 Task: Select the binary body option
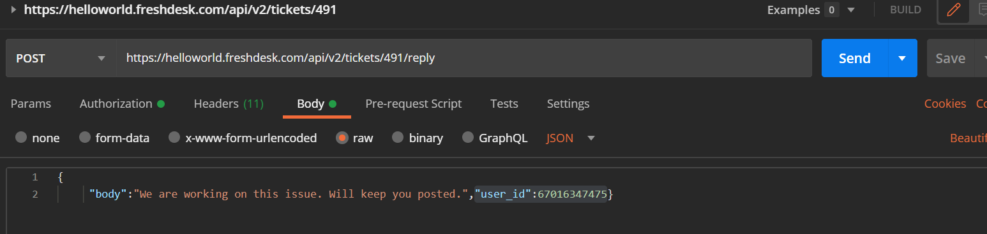click(418, 138)
